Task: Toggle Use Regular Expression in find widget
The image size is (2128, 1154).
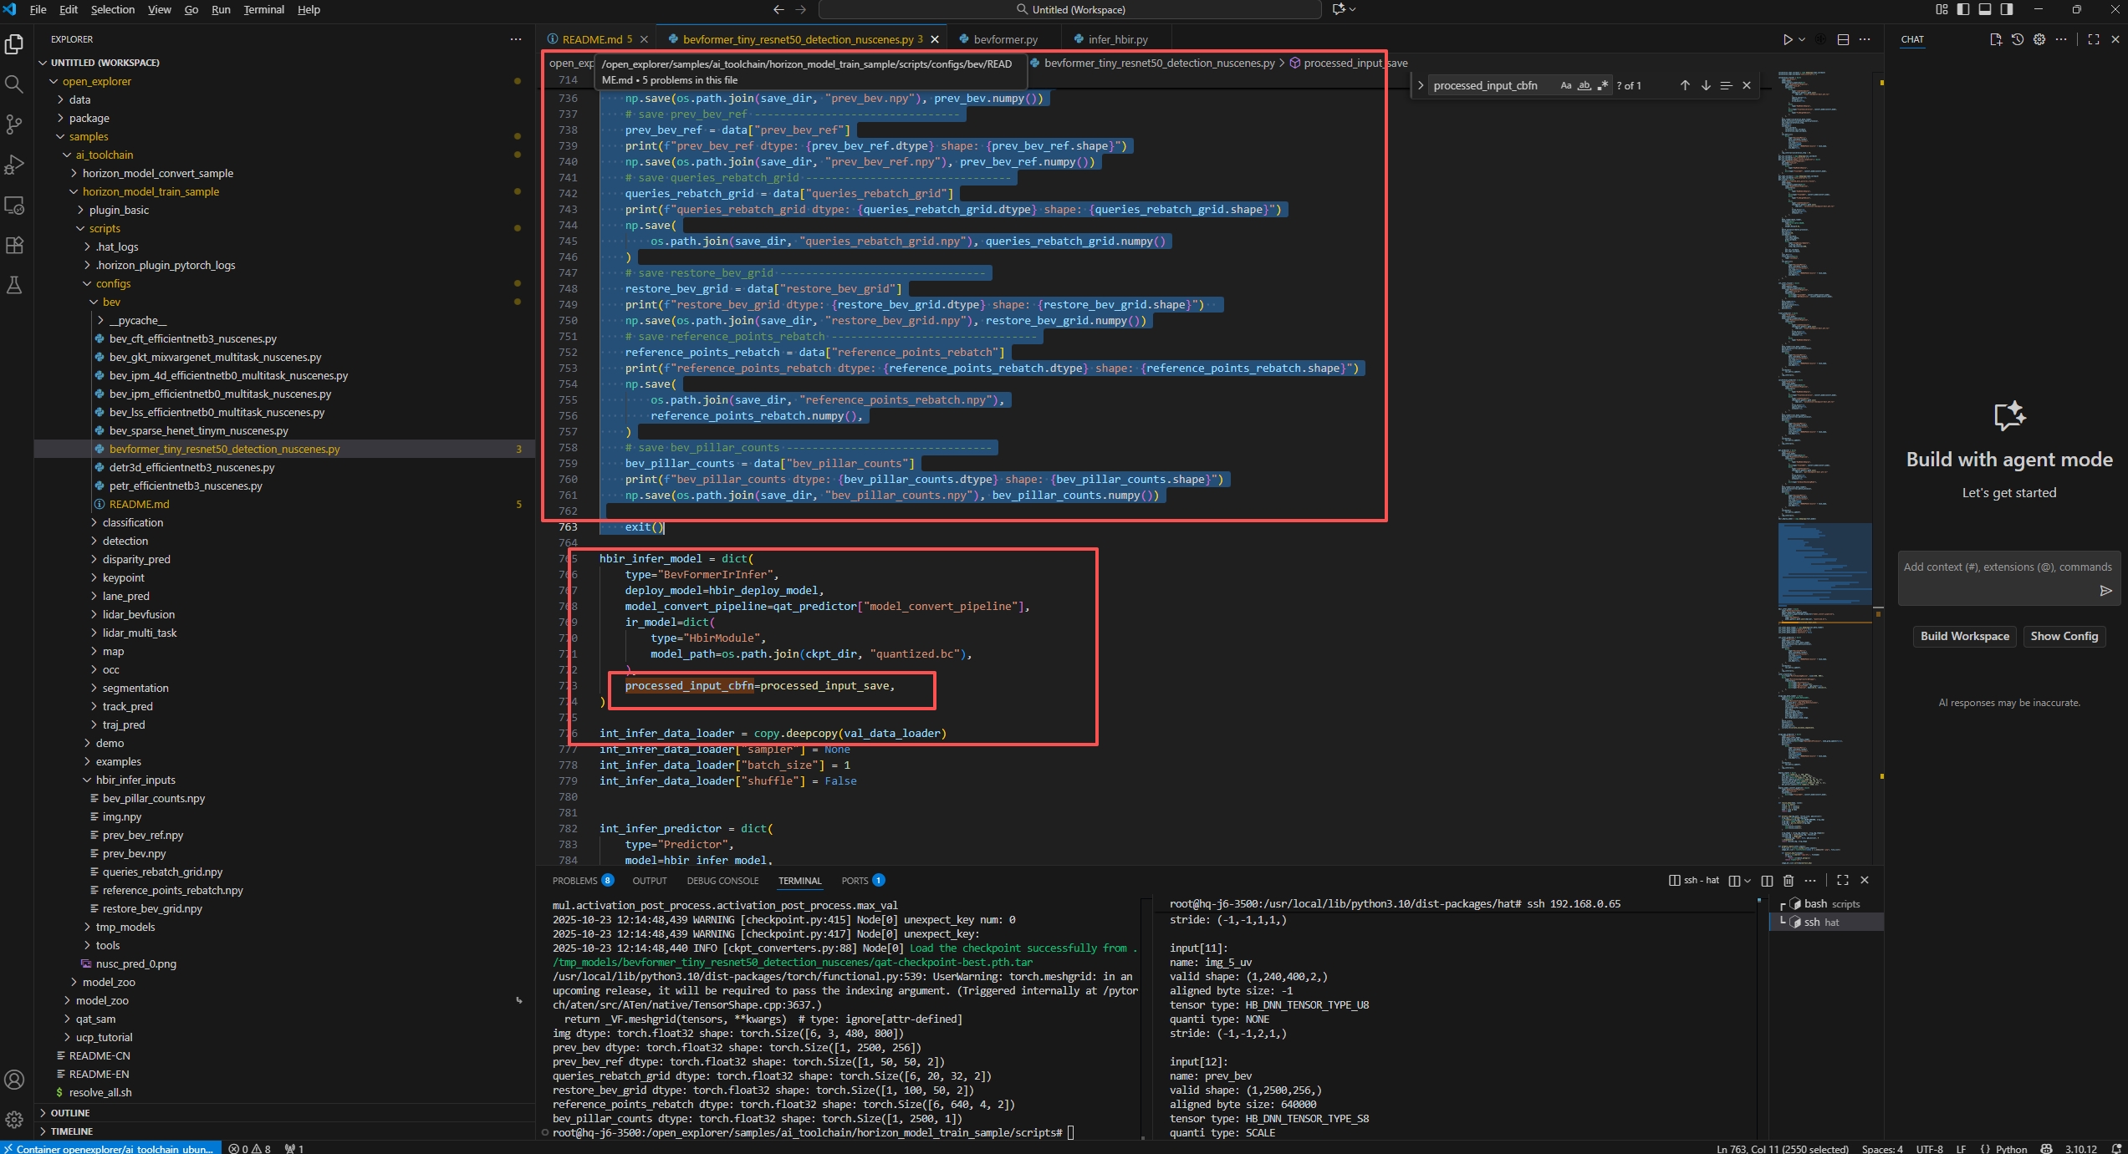Action: (1602, 85)
